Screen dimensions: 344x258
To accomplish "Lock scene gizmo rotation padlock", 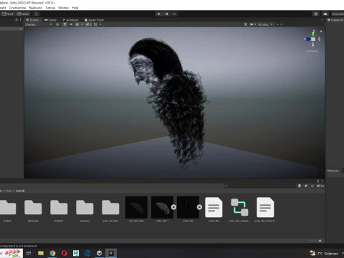I will tap(321, 32).
